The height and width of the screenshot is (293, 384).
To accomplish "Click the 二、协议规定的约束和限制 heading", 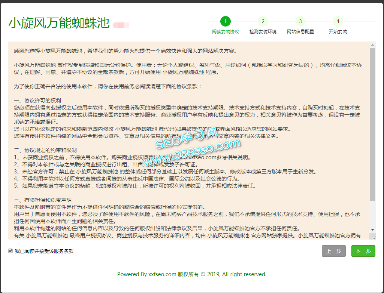I will coord(45,150).
